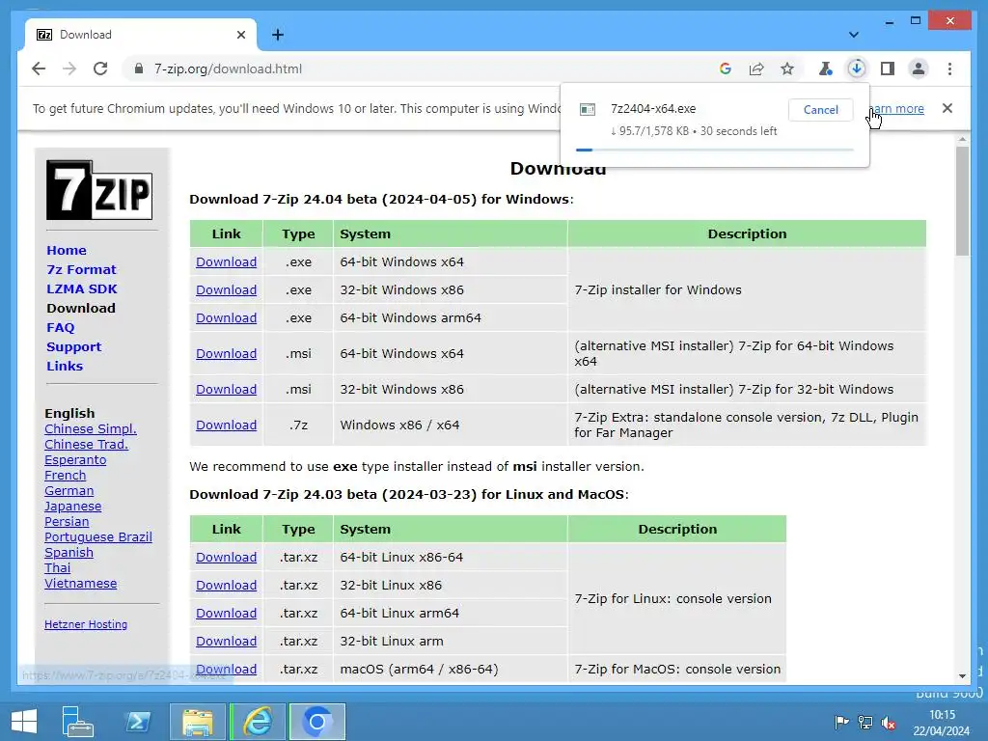The height and width of the screenshot is (741, 988).
Task: Open the Hetzner Hosting link
Action: click(x=86, y=624)
